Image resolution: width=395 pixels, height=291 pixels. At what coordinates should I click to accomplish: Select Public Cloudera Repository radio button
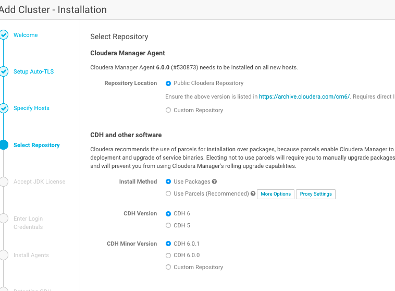pos(168,83)
